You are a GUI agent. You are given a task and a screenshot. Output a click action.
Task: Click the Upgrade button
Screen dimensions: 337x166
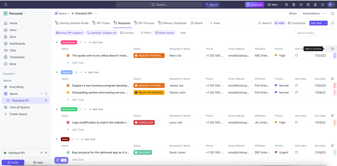pos(255,5)
